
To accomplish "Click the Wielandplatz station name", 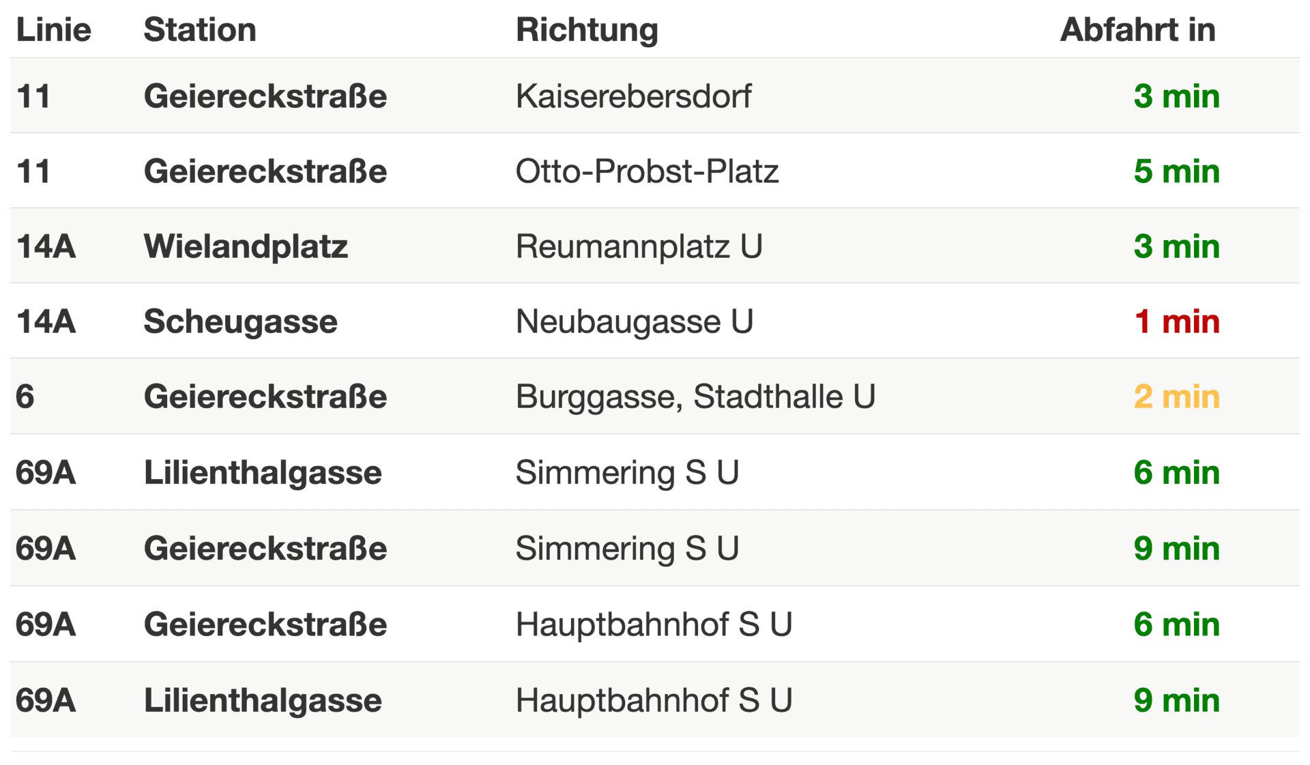I will pos(246,246).
